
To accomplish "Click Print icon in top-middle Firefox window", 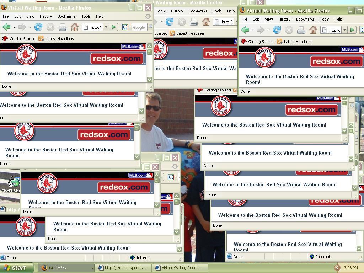I will point(194,22).
